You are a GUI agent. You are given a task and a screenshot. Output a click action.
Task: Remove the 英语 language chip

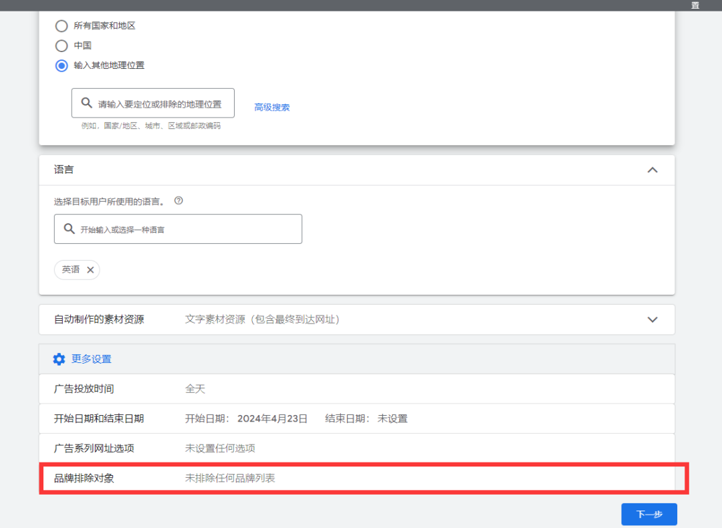click(91, 270)
